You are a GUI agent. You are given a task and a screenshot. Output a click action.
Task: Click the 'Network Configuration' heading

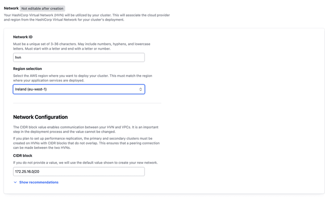(x=40, y=117)
